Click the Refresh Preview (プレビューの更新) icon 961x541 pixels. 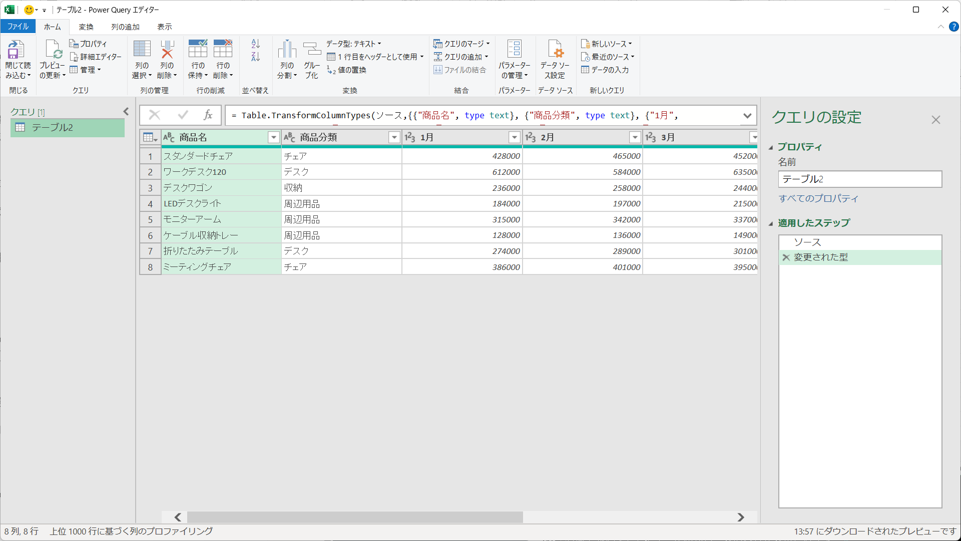[53, 50]
